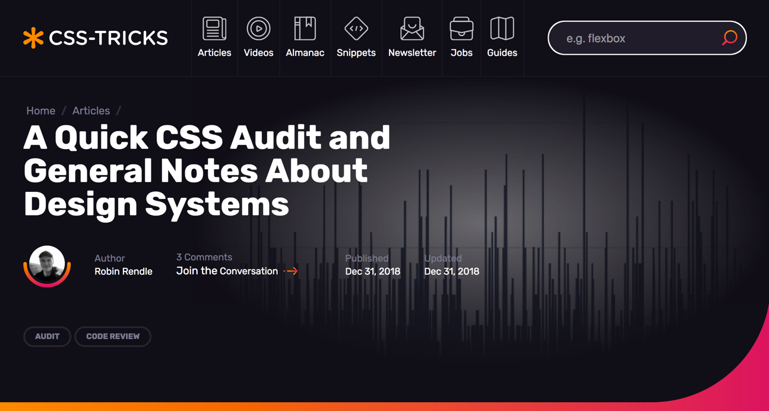Screen dimensions: 769x411
Task: Click the Almanac book icon
Action: [x=305, y=29]
